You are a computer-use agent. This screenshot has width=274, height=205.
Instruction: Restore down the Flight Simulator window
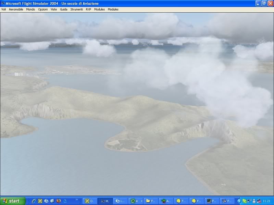[x=264, y=3]
